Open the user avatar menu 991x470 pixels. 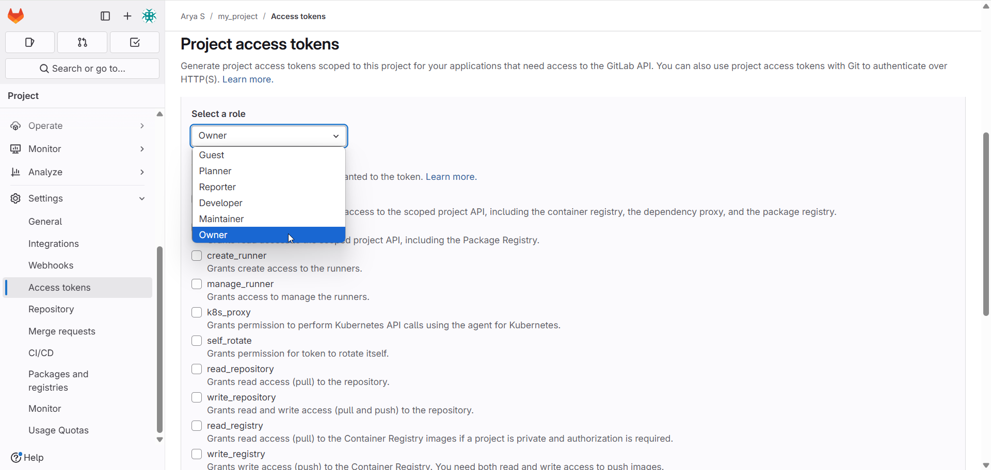click(149, 16)
